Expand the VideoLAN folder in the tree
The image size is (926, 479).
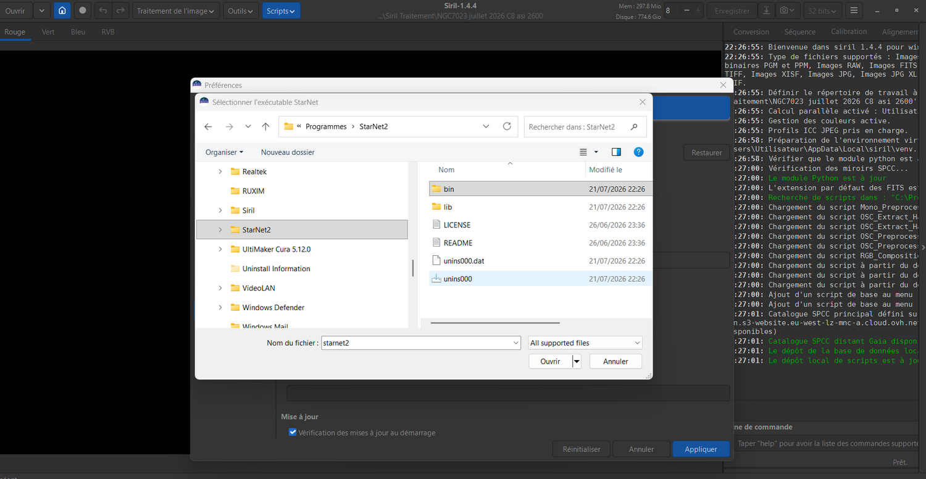coord(220,288)
